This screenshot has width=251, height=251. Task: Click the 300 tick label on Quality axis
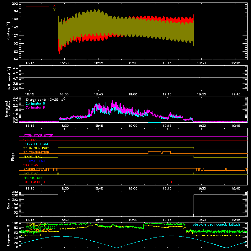(15, 192)
